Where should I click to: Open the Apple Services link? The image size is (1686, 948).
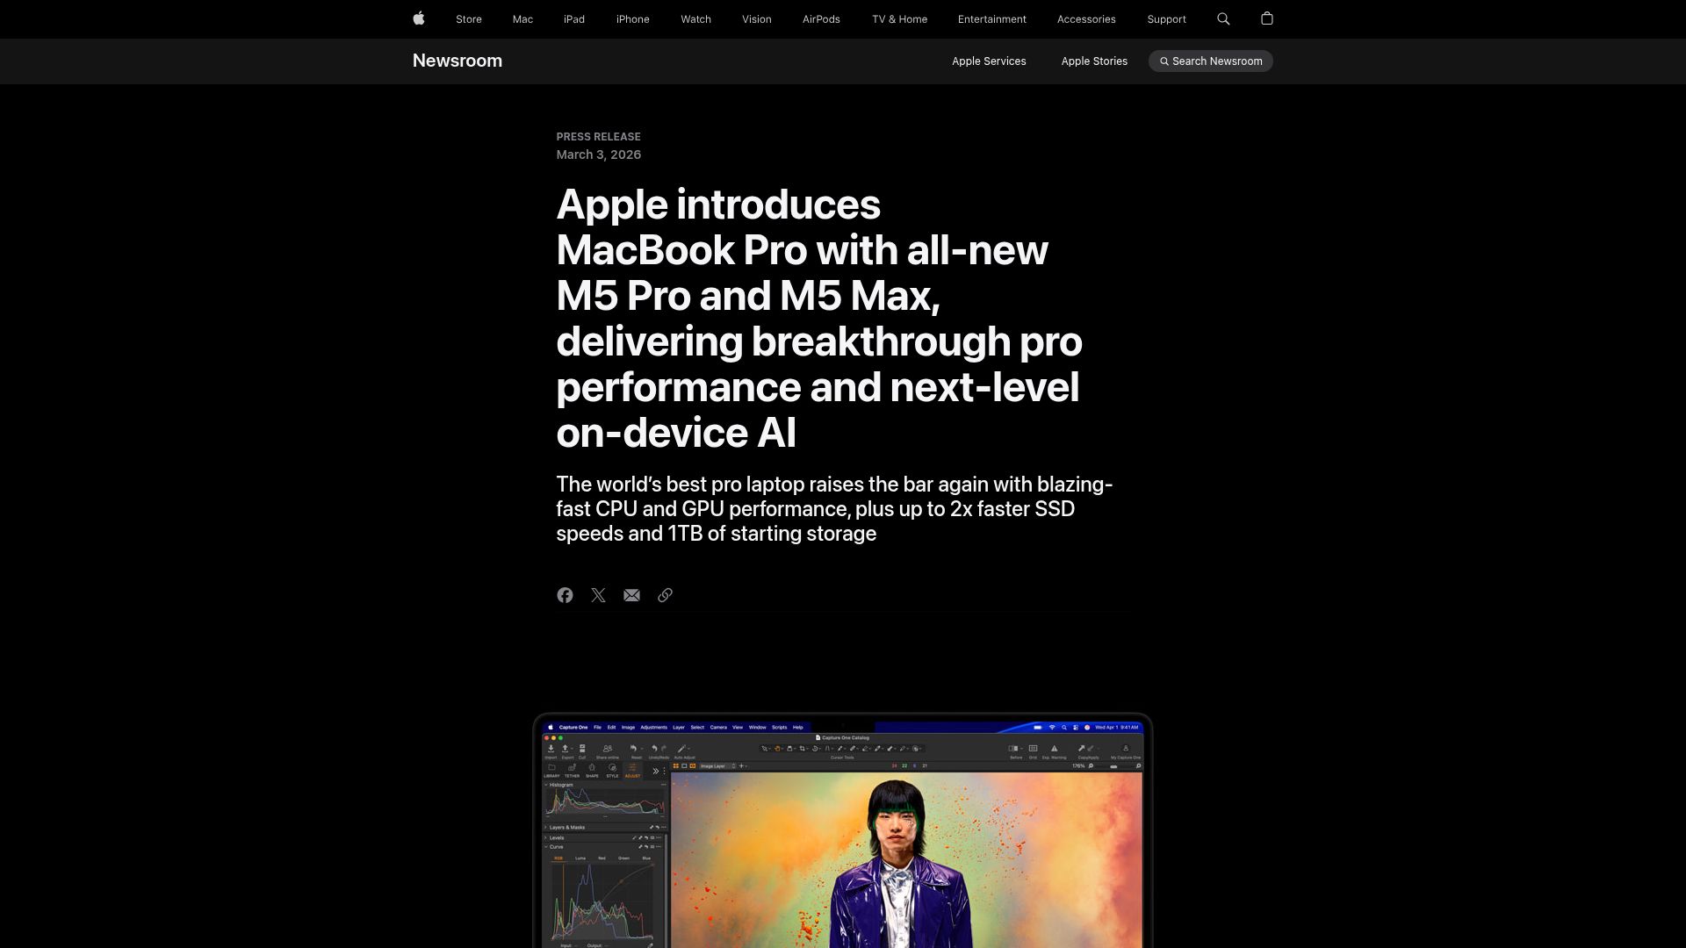[x=989, y=61]
